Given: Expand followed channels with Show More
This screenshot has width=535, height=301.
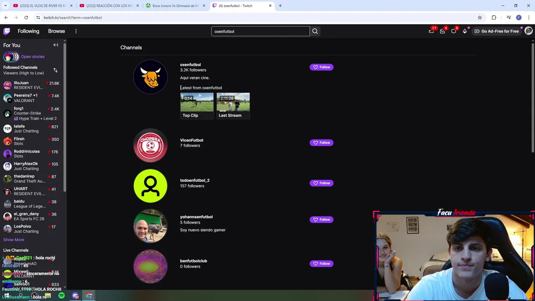Looking at the screenshot, I should click(14, 240).
